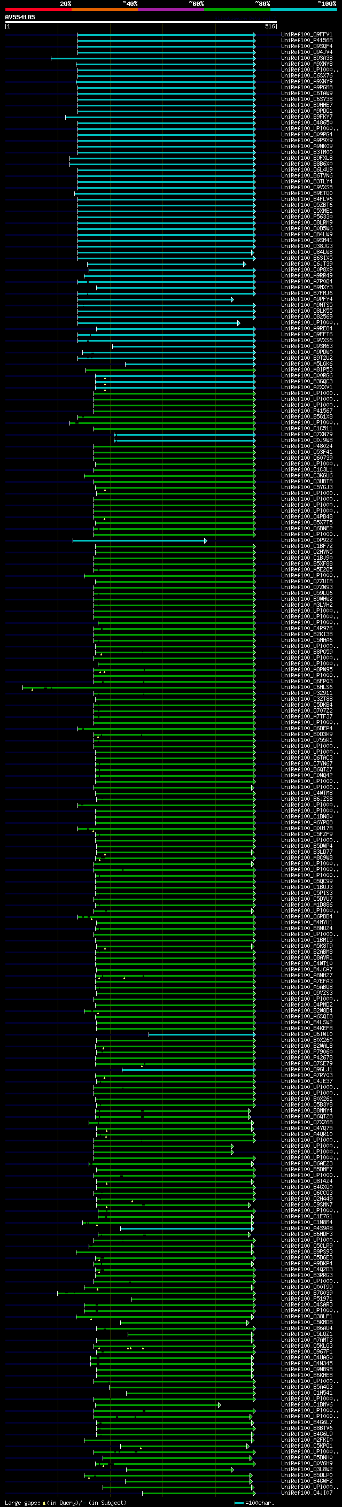Select hit UniRef100_Q9FFV1

tap(307, 35)
